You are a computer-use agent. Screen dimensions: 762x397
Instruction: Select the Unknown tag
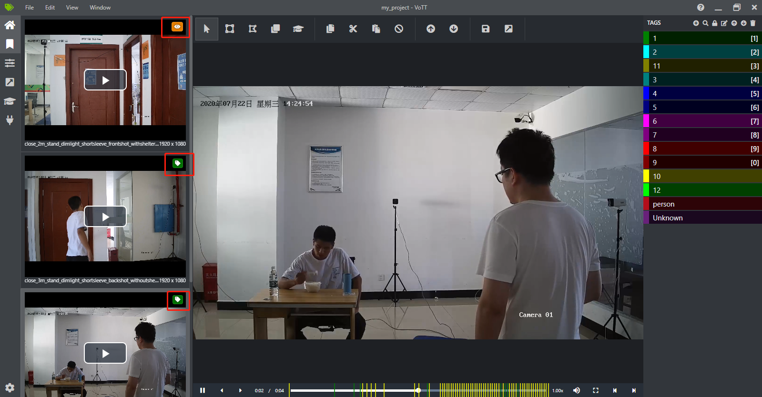pos(702,218)
